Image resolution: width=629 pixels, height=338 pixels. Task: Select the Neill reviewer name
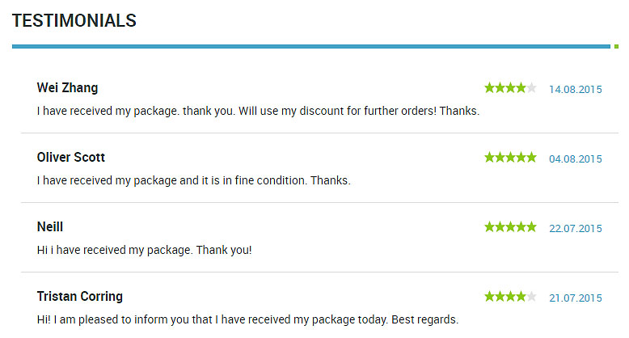pyautogui.click(x=50, y=226)
